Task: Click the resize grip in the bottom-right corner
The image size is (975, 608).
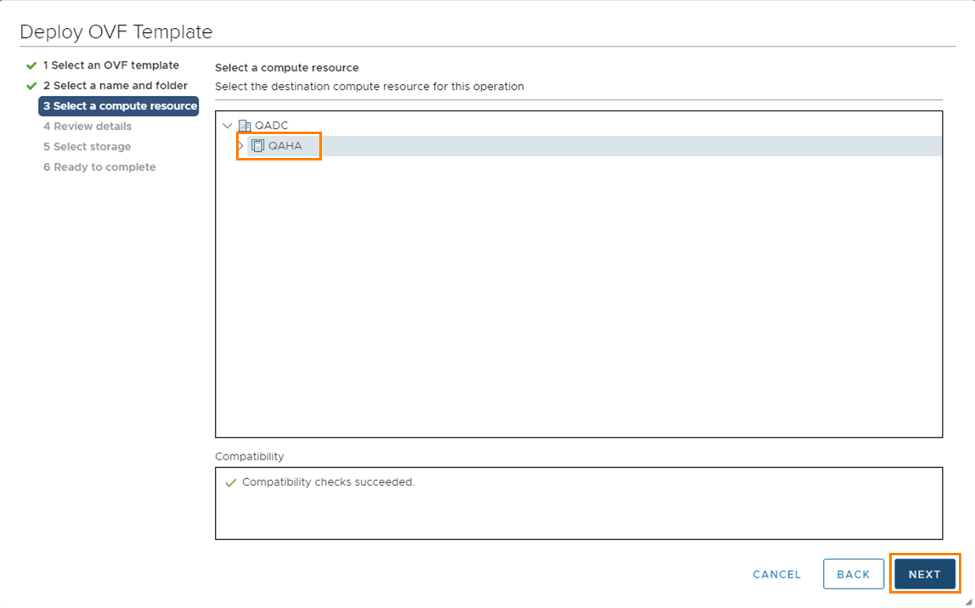Action: coord(967,601)
